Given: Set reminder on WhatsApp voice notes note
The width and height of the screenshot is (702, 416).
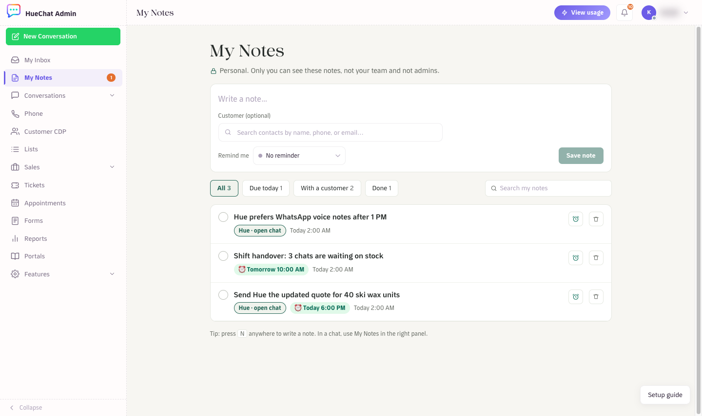Looking at the screenshot, I should tap(576, 219).
